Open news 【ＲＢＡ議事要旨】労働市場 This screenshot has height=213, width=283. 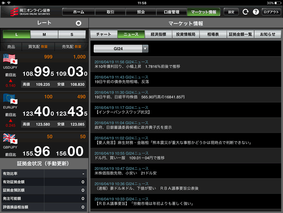(x=186, y=201)
